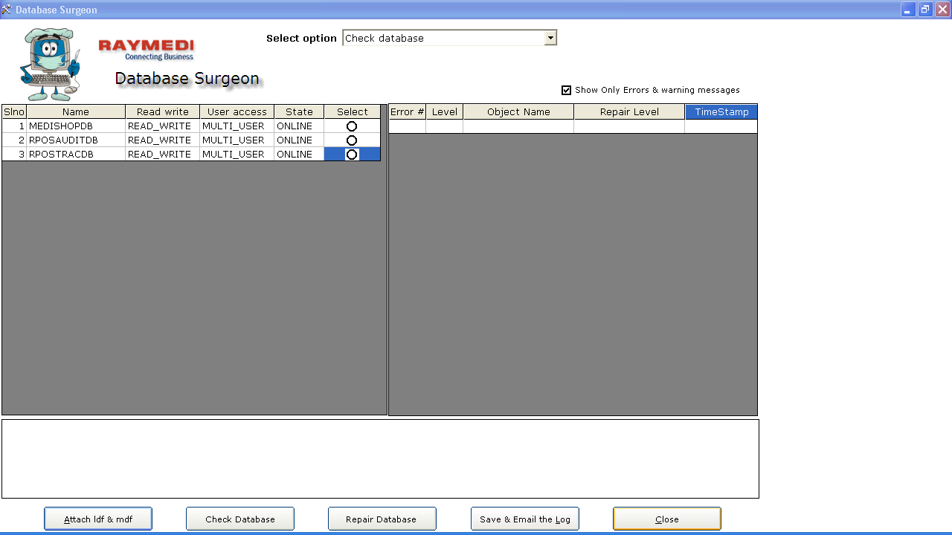Image resolution: width=952 pixels, height=535 pixels.
Task: Click the User access column header
Action: pyautogui.click(x=237, y=111)
